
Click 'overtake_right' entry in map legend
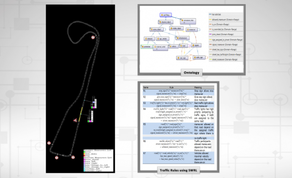93,170
